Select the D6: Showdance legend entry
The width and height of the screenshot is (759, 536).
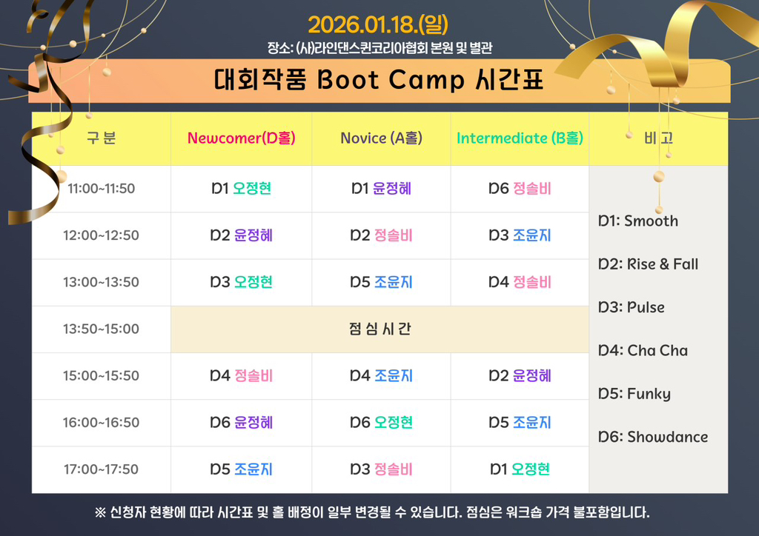(652, 437)
